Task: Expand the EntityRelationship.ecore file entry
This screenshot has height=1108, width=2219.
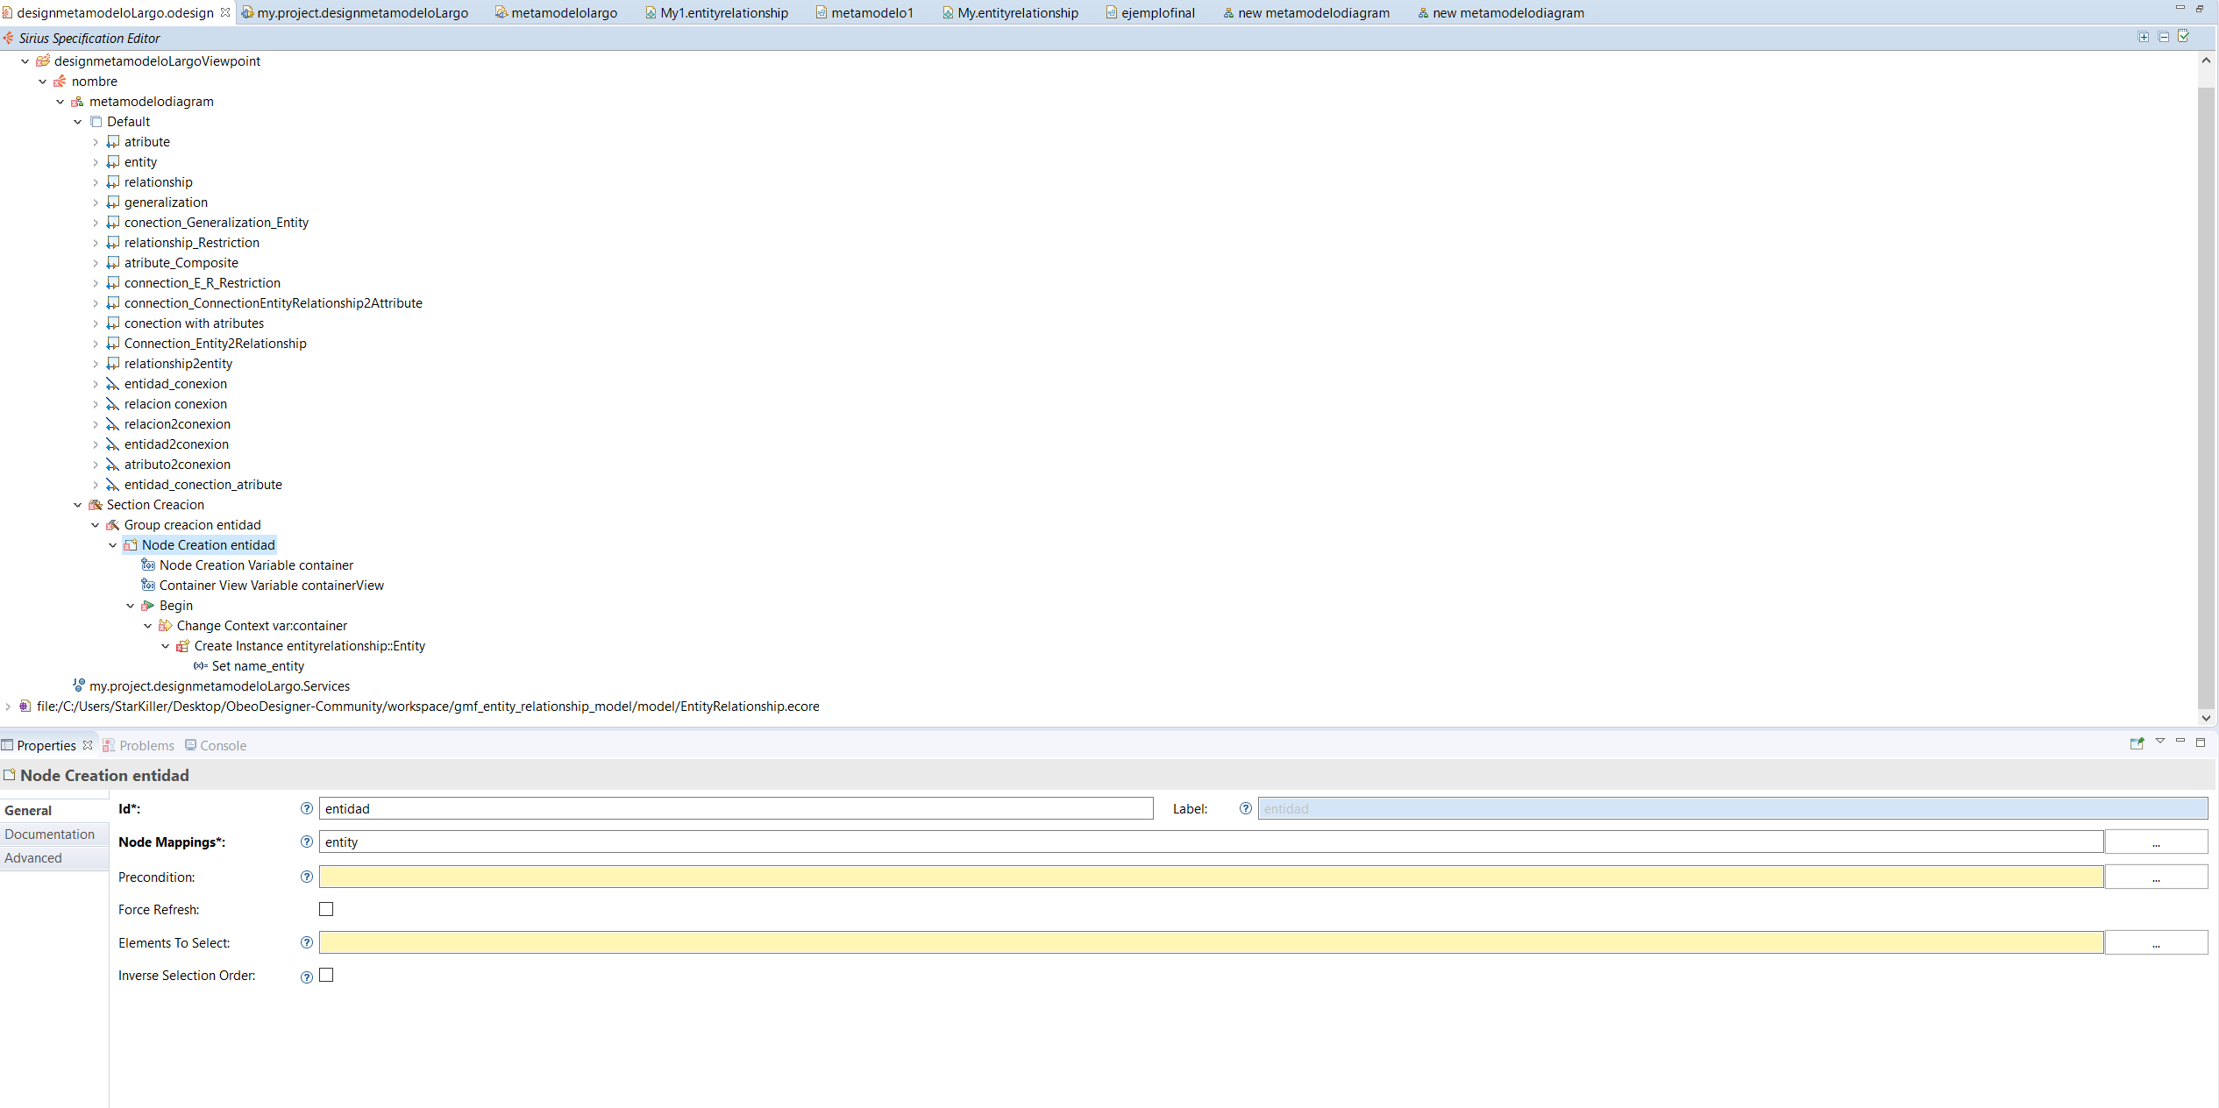Action: [x=8, y=707]
